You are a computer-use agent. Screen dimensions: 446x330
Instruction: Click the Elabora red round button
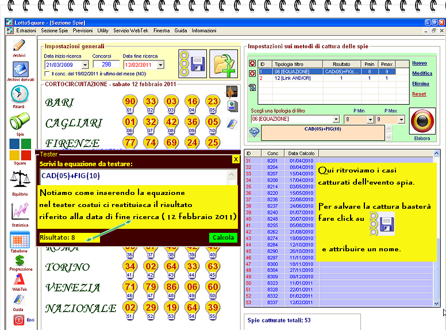pos(422,121)
